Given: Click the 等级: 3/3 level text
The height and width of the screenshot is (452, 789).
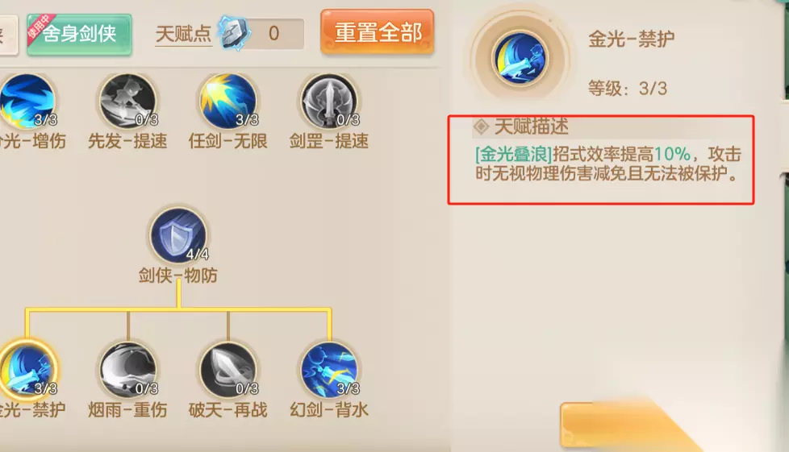Looking at the screenshot, I should (x=628, y=89).
